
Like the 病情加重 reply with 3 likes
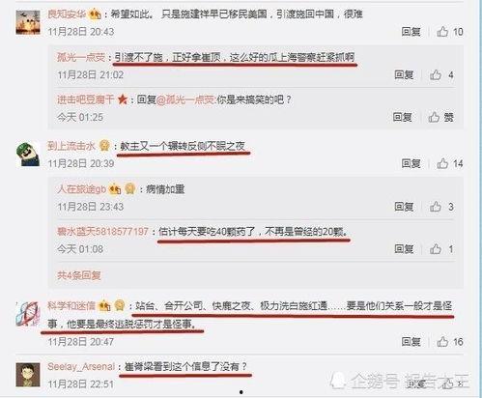[436, 207]
